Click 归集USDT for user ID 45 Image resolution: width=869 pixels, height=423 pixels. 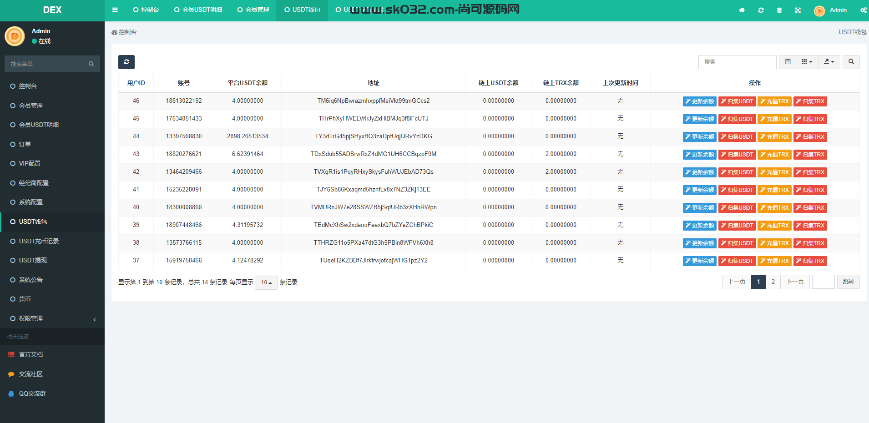pyautogui.click(x=737, y=119)
